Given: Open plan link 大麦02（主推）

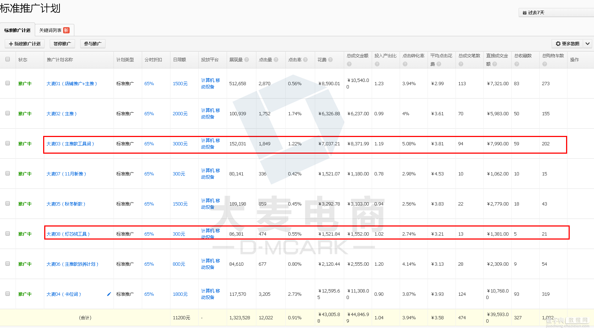Looking at the screenshot, I should pos(62,114).
